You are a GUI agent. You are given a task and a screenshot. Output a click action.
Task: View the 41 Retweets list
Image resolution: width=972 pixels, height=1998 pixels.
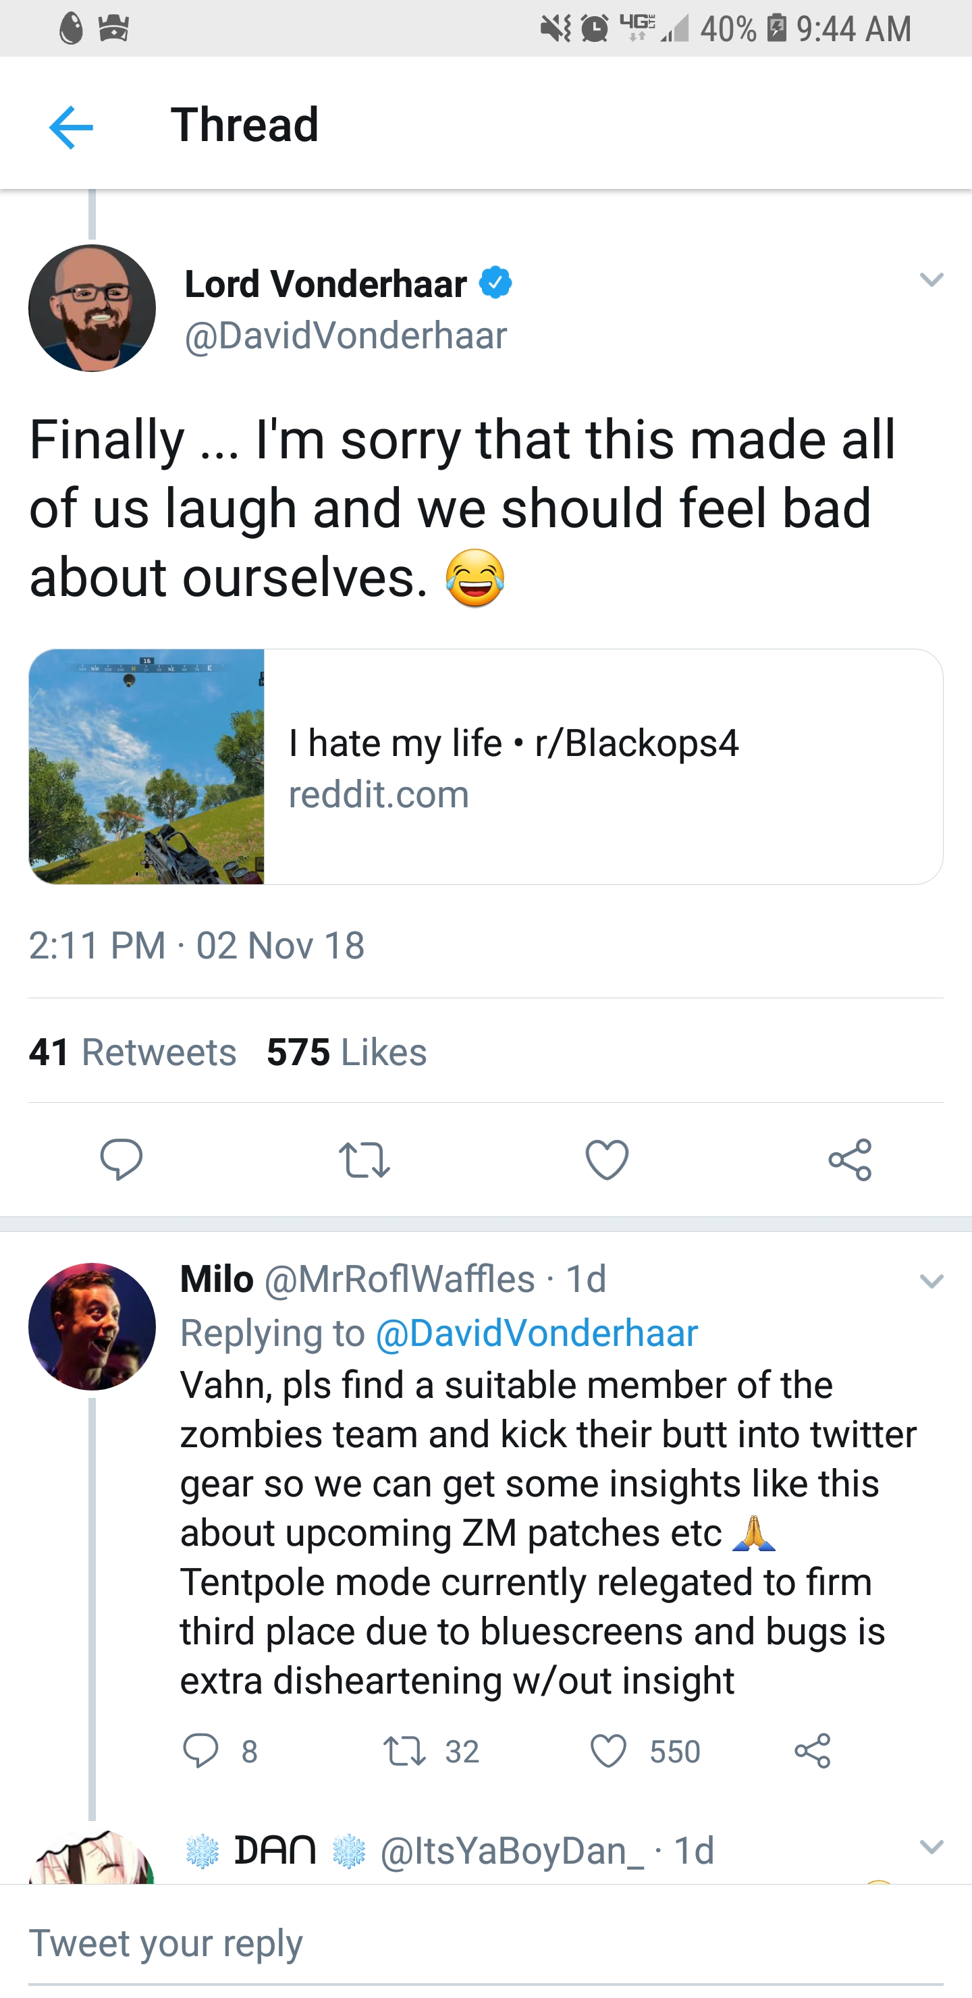click(133, 1052)
